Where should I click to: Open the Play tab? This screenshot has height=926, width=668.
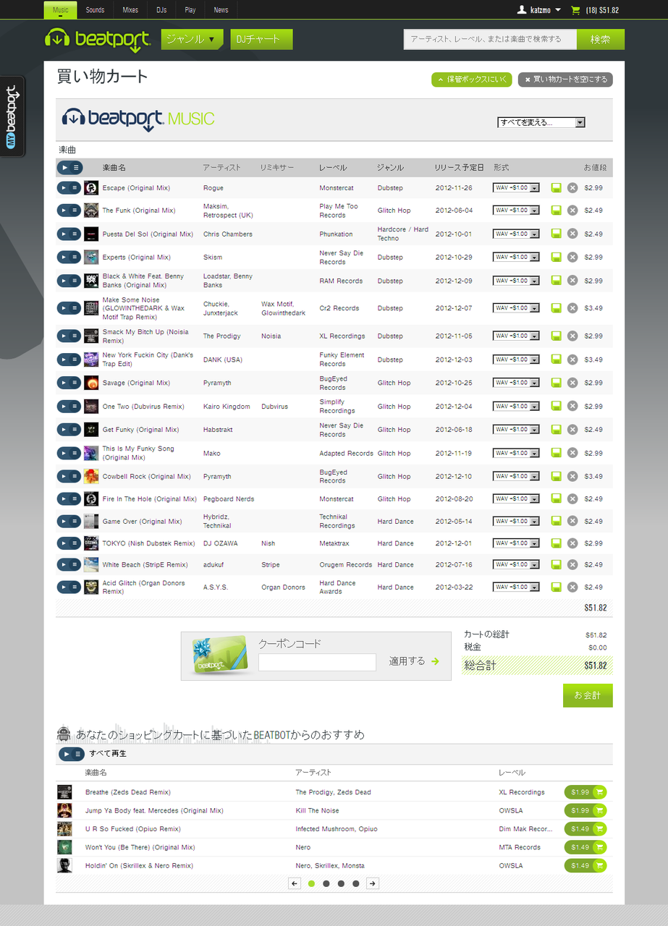(x=190, y=10)
